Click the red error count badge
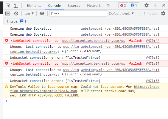 tap(123, 5)
